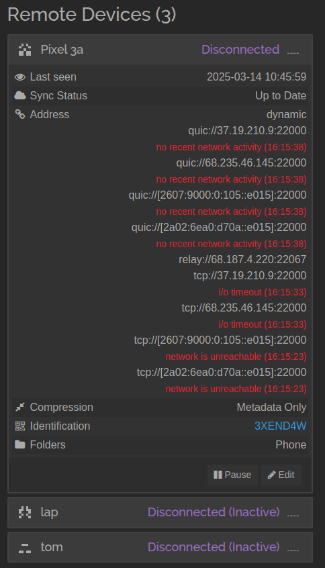This screenshot has height=568, width=325.
Task: Collapse the Pixel 3a device panel
Action: (x=160, y=50)
